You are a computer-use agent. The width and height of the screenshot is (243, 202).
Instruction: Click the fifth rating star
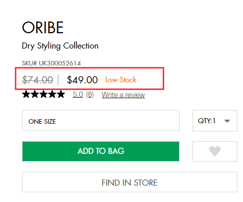(61, 94)
